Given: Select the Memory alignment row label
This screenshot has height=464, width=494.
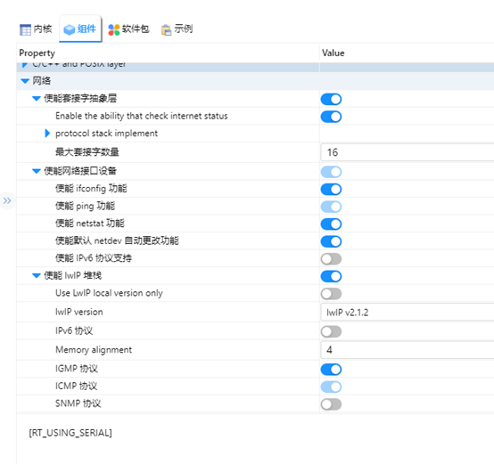Looking at the screenshot, I should [x=94, y=350].
